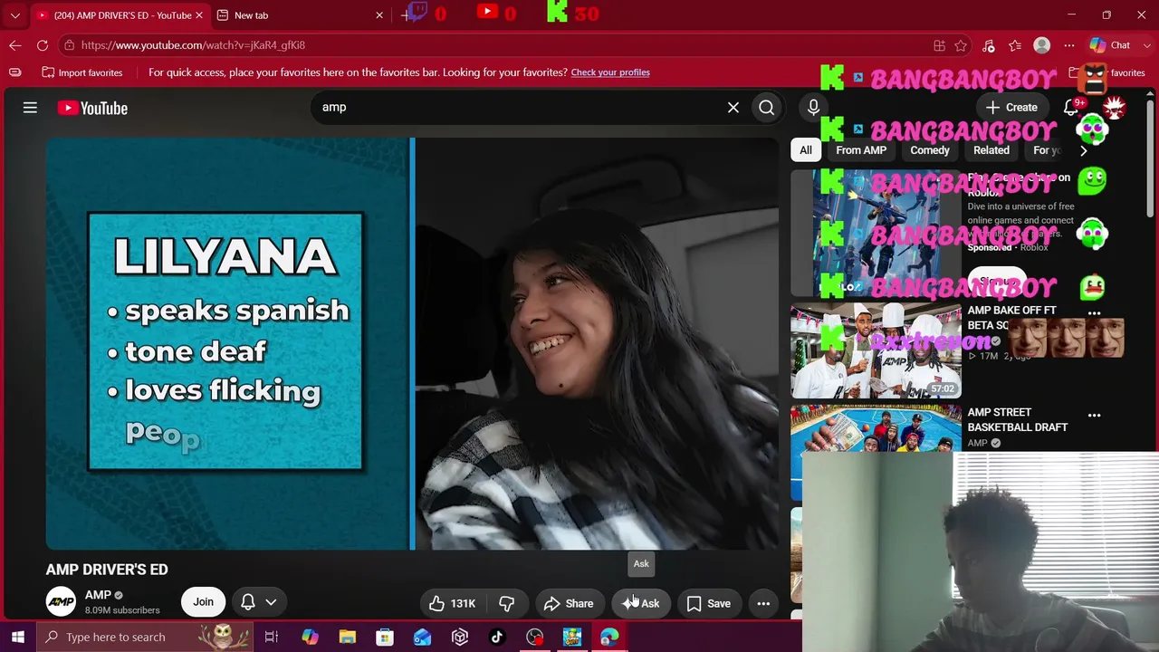Open YouTube notifications bell in header

click(x=1072, y=108)
